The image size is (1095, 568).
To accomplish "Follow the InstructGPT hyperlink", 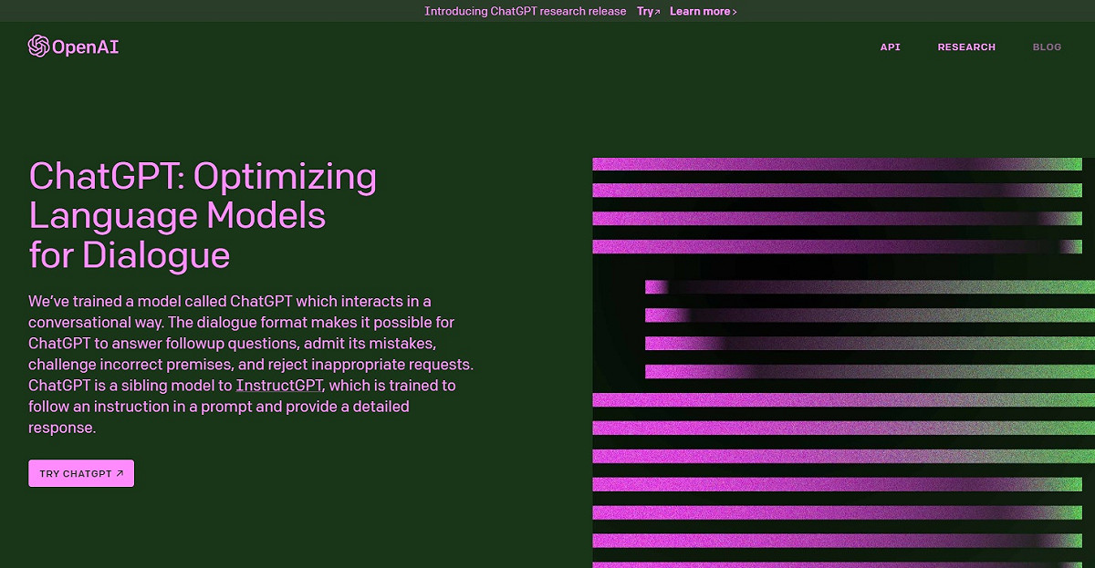I will click(280, 386).
